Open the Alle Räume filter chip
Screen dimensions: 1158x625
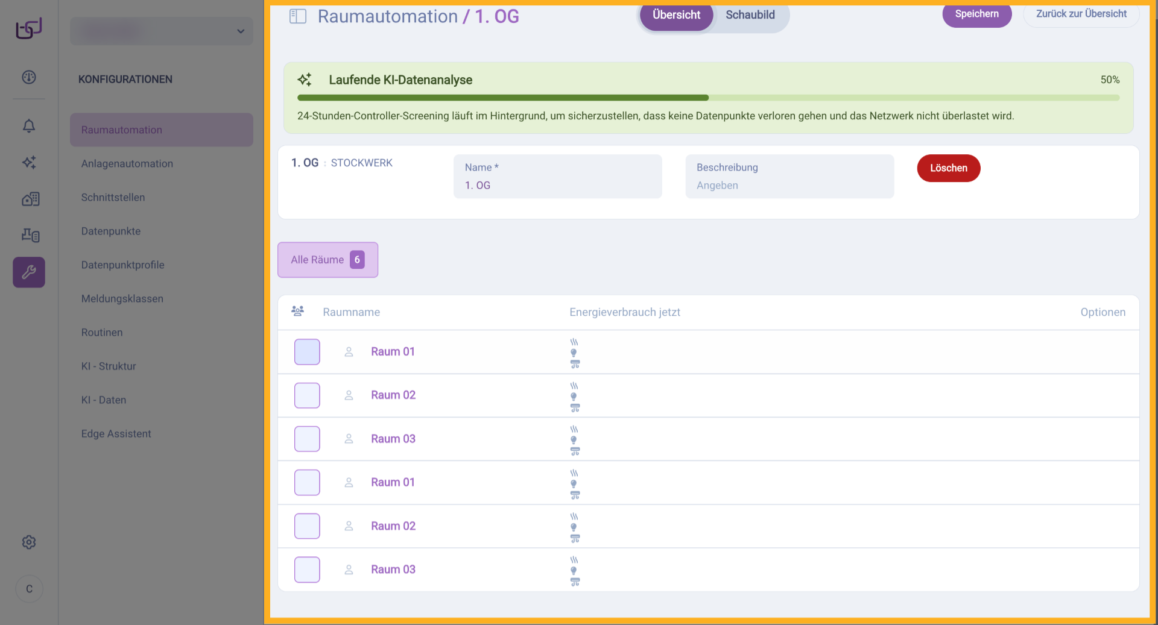(x=327, y=260)
